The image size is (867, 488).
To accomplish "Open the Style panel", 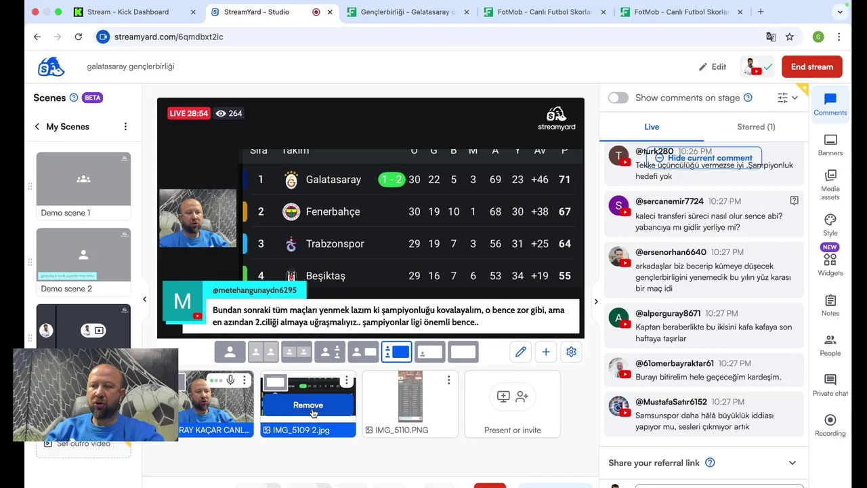I will coord(830,224).
